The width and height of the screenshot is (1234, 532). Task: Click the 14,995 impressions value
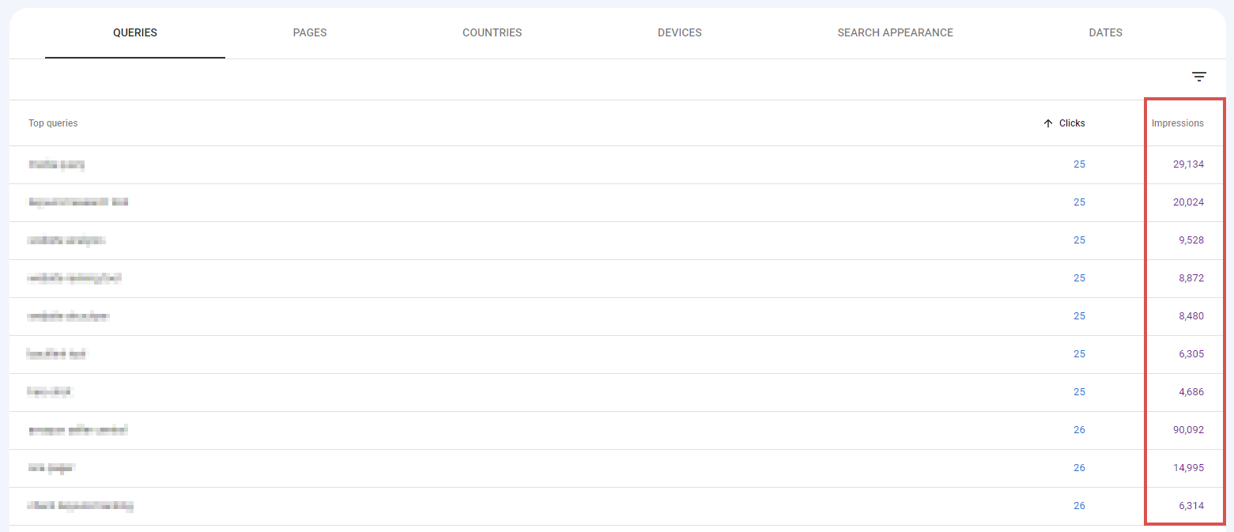[1188, 467]
